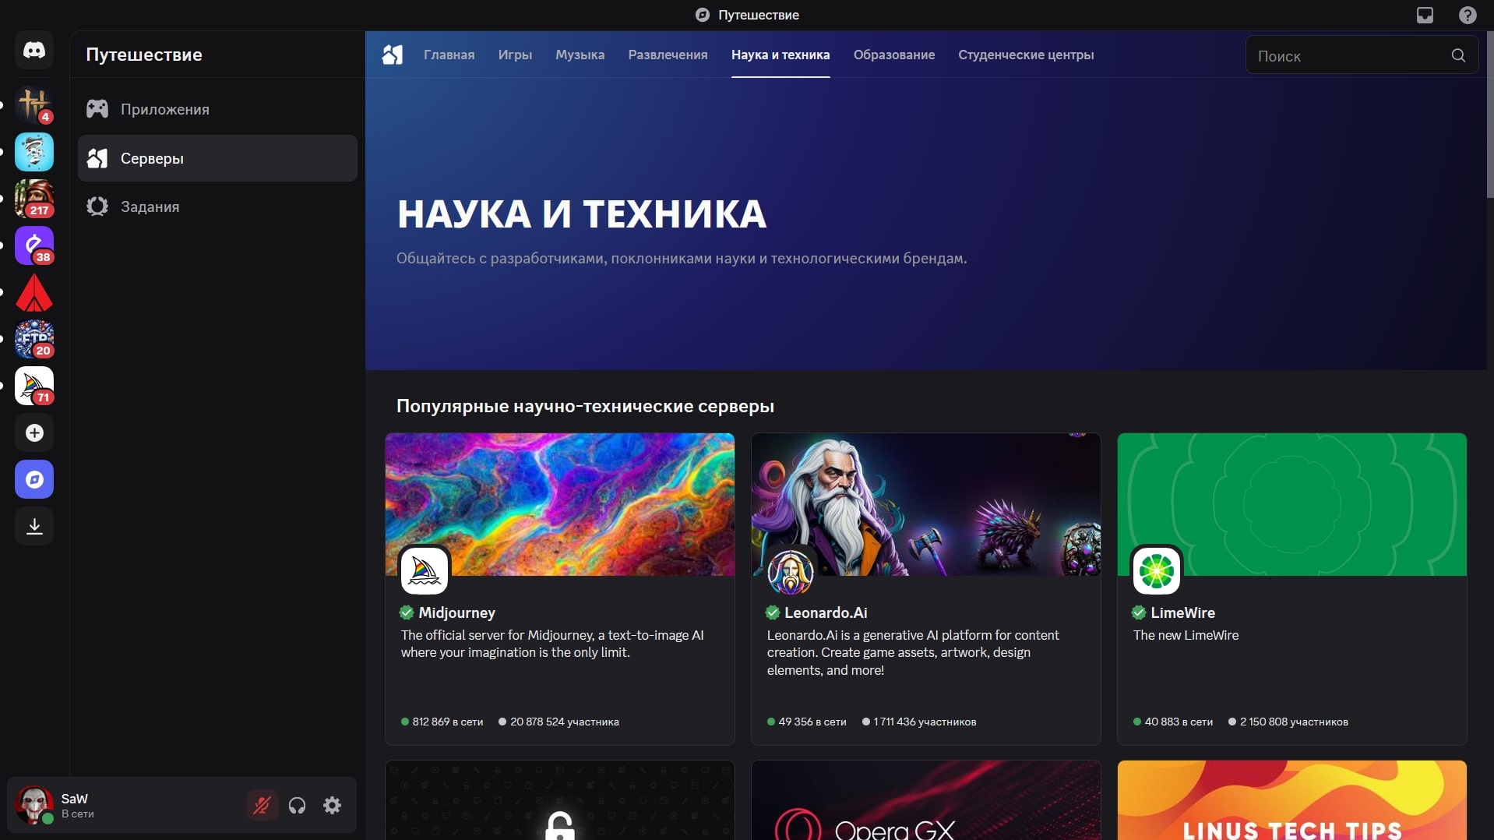1494x840 pixels.
Task: Click the Поиск search field
Action: [x=1362, y=55]
